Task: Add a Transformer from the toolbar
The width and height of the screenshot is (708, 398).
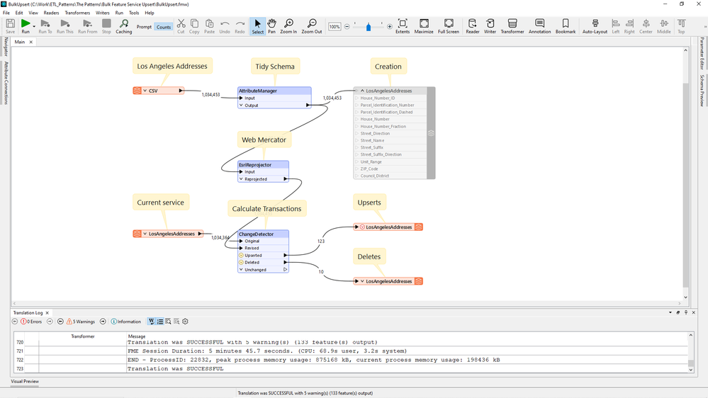Action: [x=512, y=26]
